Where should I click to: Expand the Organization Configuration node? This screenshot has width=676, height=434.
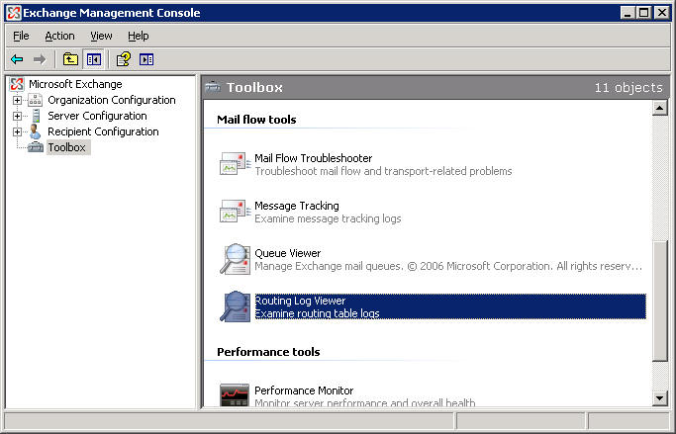tap(17, 100)
